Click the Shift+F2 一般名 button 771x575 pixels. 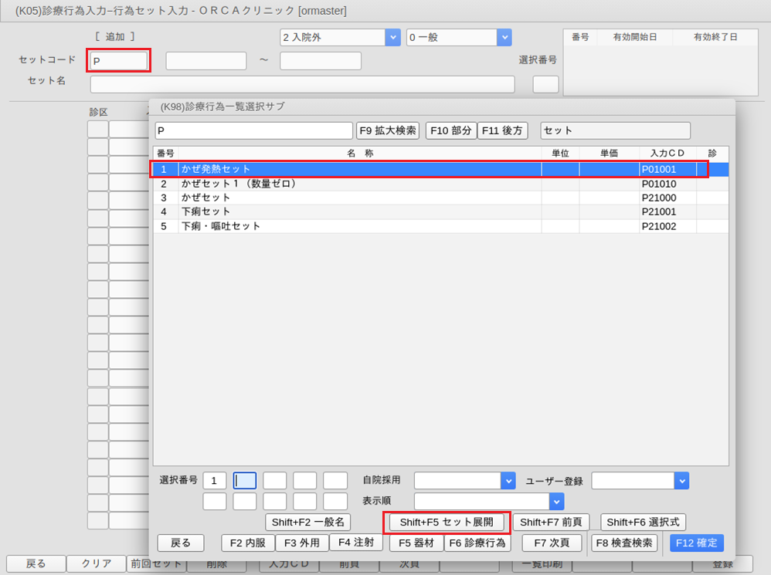308,523
